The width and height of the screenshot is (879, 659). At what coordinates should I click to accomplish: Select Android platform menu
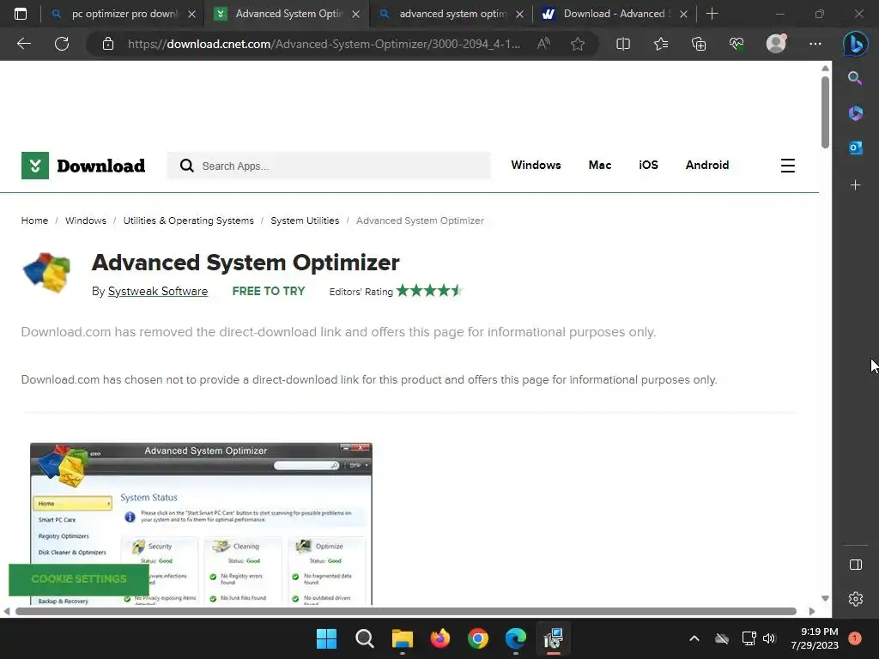point(707,165)
